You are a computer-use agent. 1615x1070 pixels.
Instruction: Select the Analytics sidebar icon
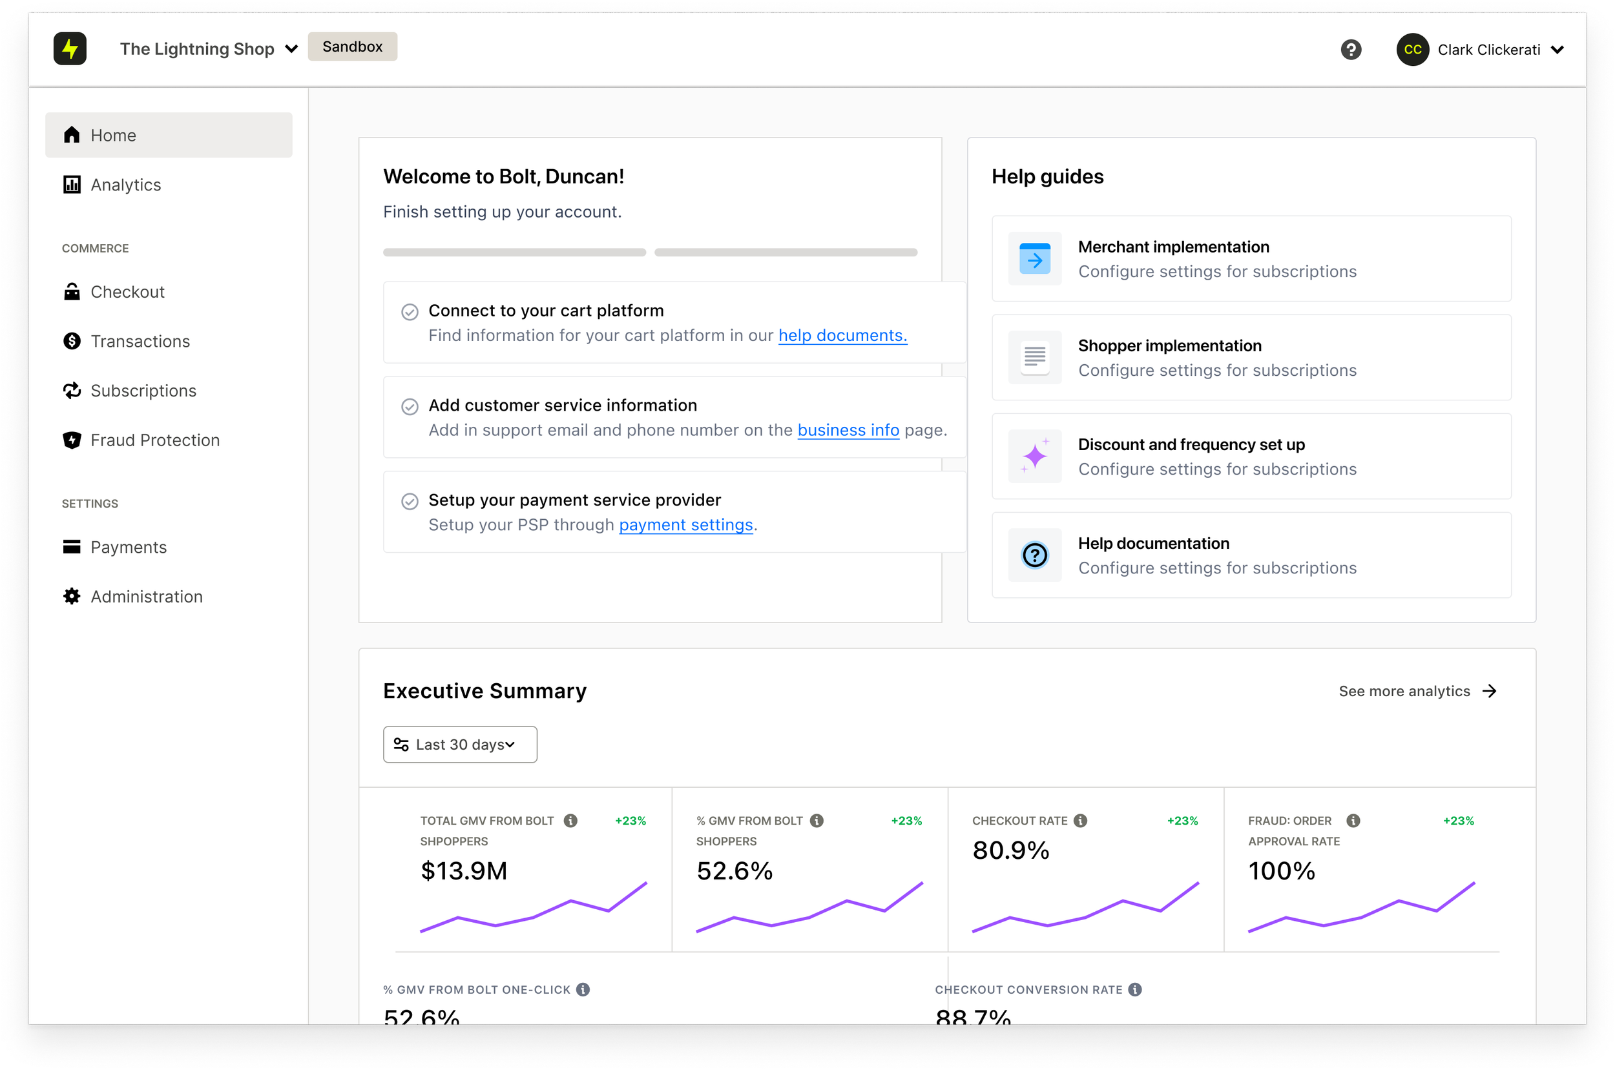pos(72,184)
